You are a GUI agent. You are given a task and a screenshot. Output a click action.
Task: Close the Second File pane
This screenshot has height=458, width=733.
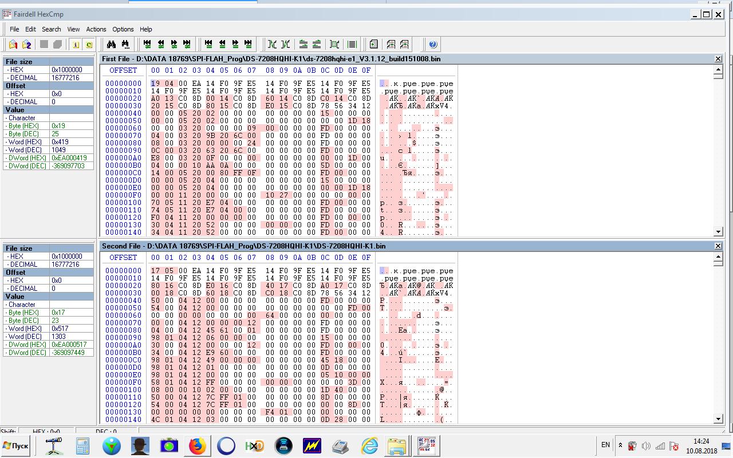(718, 246)
